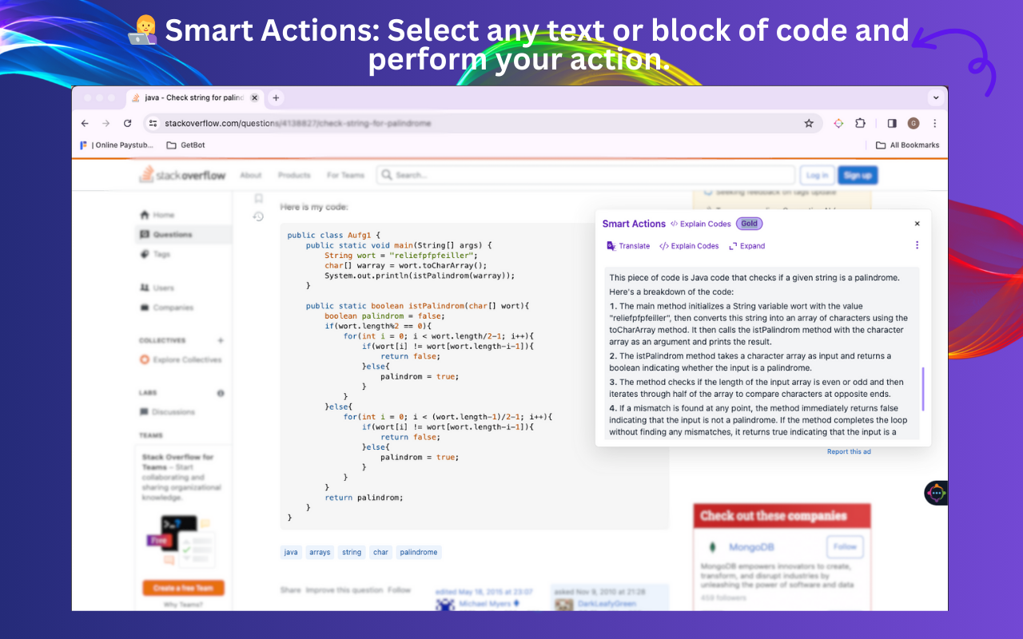1023x639 pixels.
Task: Open the Products menu item
Action: [294, 175]
